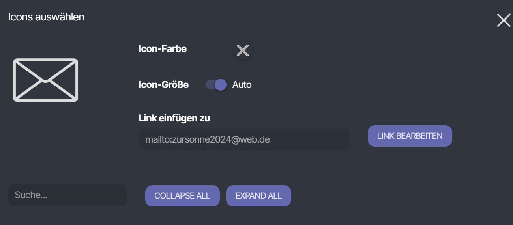The height and width of the screenshot is (225, 513).
Task: Click the Icons auswählen title text
Action: [46, 17]
